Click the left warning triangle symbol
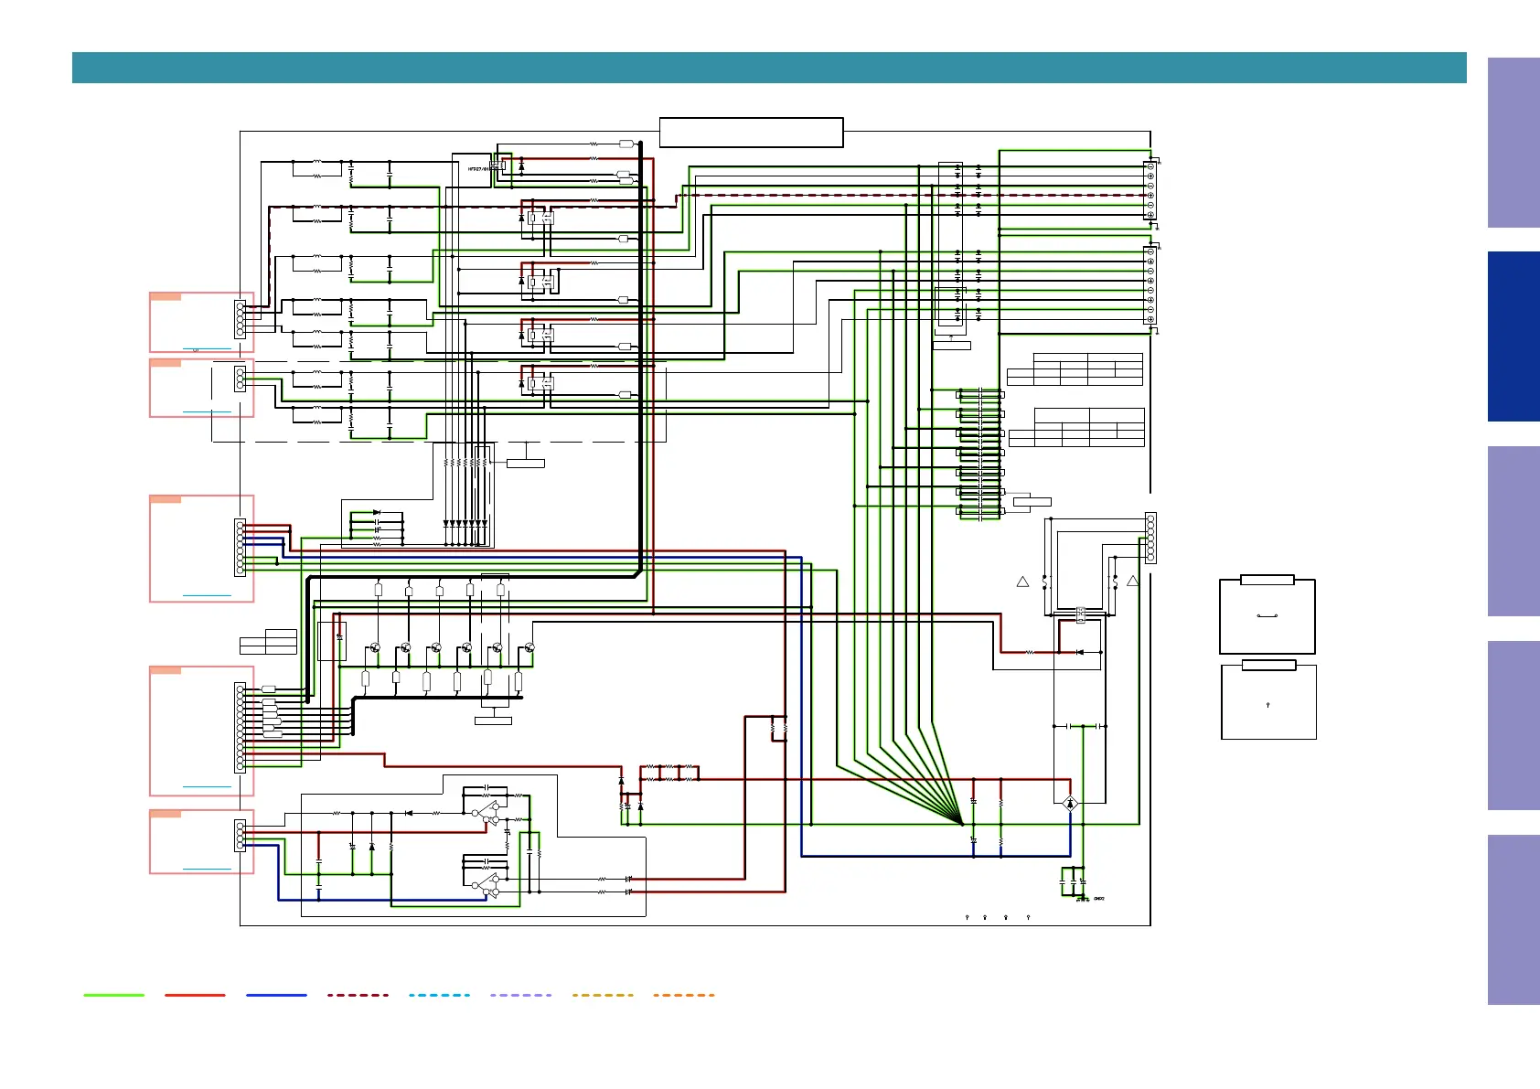The image size is (1540, 1089). (1022, 582)
